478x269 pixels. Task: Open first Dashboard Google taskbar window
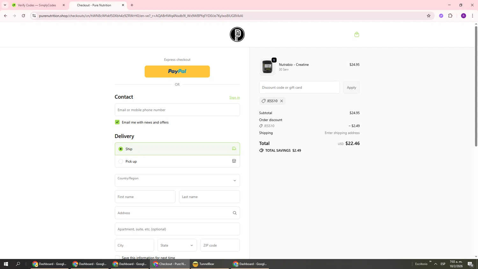coord(49,264)
